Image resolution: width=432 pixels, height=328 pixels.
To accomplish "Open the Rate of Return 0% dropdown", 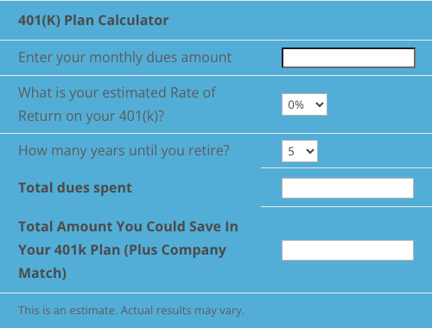I will click(x=304, y=104).
